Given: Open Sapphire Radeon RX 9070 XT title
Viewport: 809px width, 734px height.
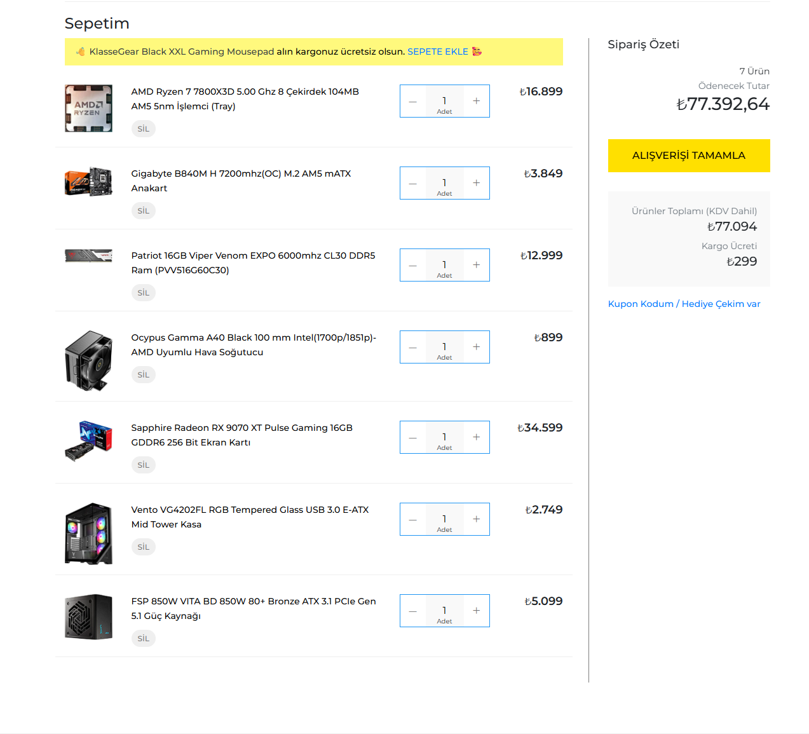Looking at the screenshot, I should point(241,435).
